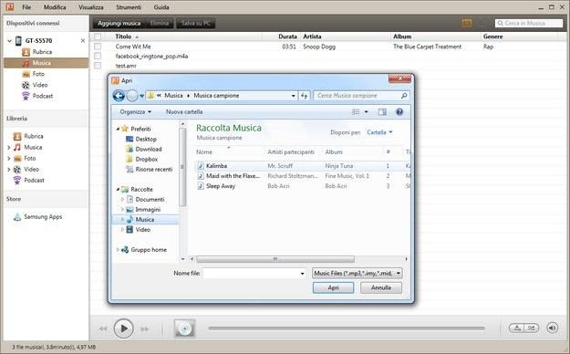Open Disponi per Cartella dropdown
Image resolution: width=570 pixels, height=354 pixels.
pos(380,132)
